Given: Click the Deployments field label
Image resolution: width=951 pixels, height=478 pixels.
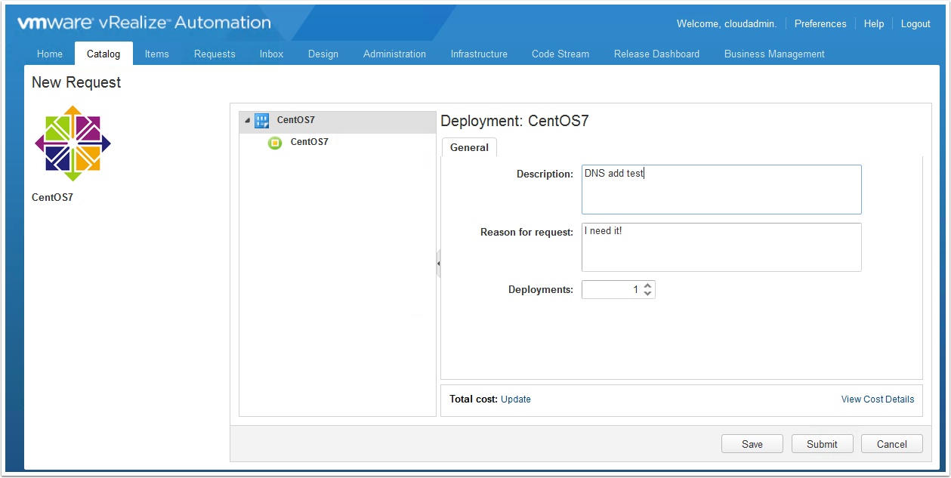Looking at the screenshot, I should (x=541, y=290).
